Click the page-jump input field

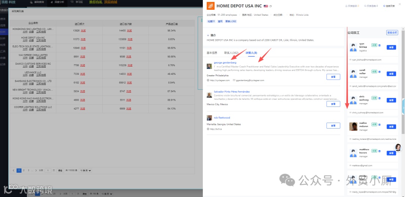(48, 170)
